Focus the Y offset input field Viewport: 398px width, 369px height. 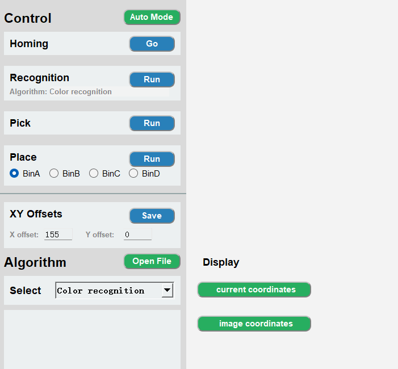(137, 234)
